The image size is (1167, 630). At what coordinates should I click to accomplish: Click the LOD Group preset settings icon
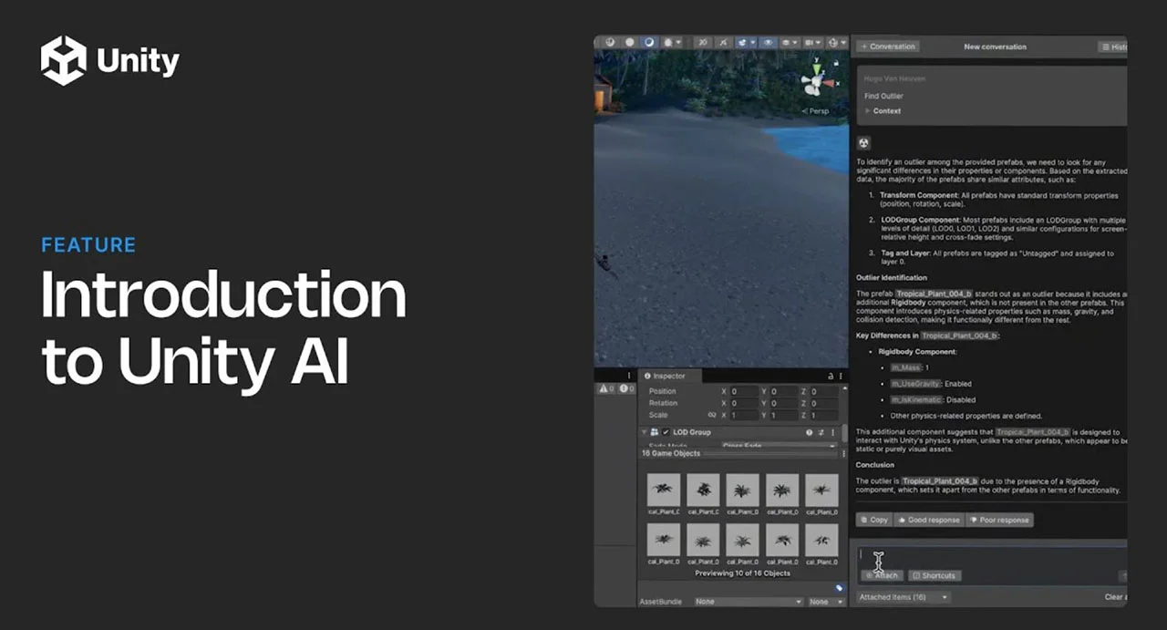[x=821, y=432]
